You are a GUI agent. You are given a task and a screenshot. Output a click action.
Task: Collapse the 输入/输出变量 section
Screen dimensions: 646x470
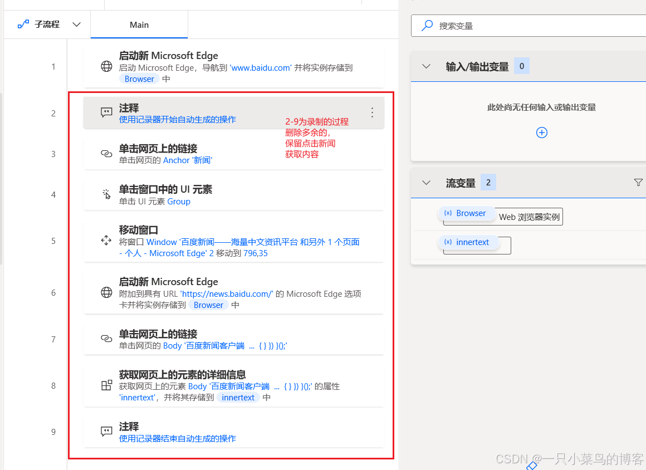pyautogui.click(x=427, y=66)
